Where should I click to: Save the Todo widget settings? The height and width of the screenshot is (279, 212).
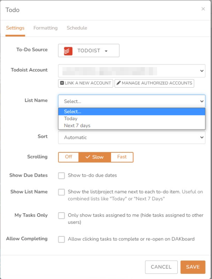point(193,267)
